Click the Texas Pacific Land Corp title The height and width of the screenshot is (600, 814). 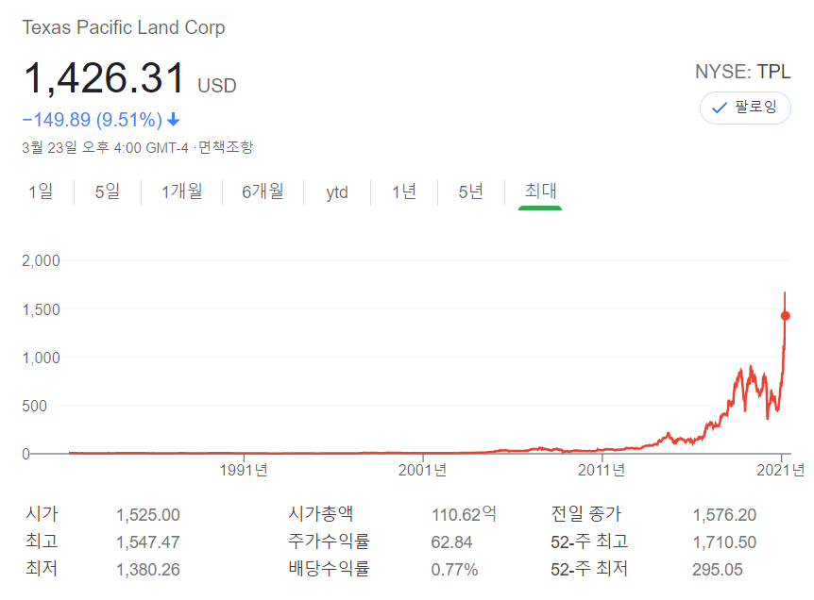[x=123, y=27]
